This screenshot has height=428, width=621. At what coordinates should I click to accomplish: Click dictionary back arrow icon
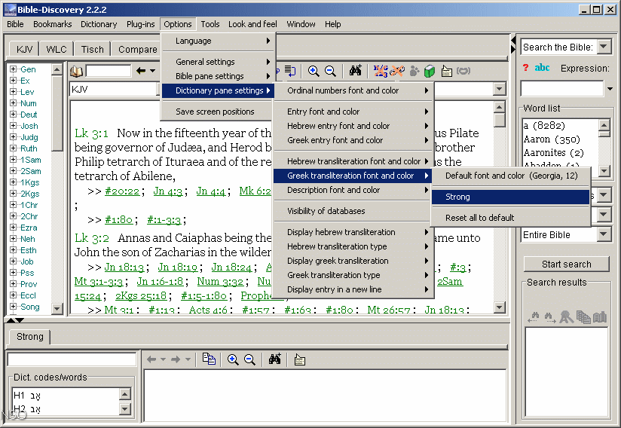tap(151, 359)
